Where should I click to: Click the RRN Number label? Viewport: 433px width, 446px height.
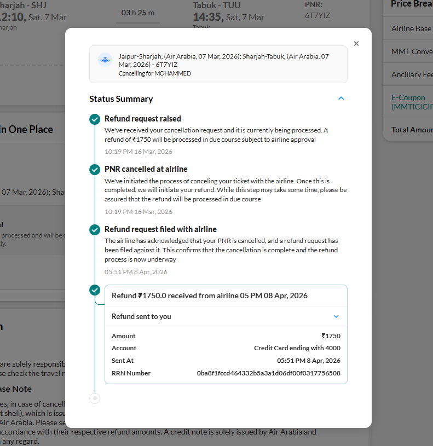click(x=131, y=373)
